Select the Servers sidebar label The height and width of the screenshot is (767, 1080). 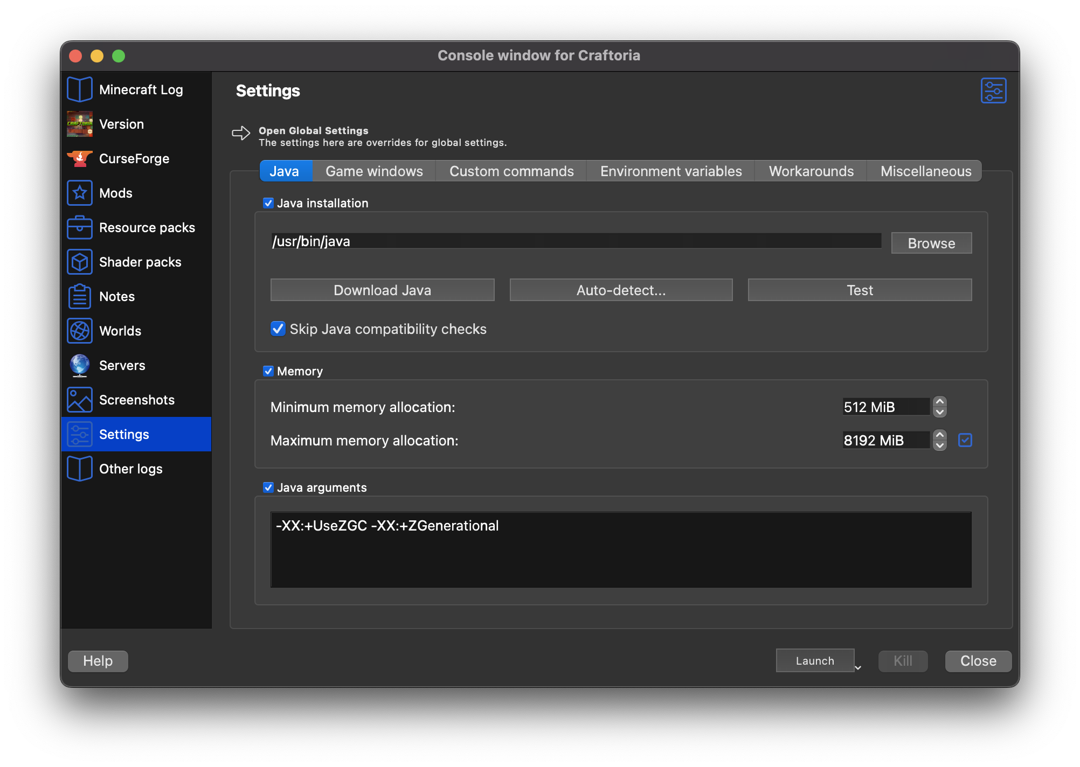pos(122,365)
